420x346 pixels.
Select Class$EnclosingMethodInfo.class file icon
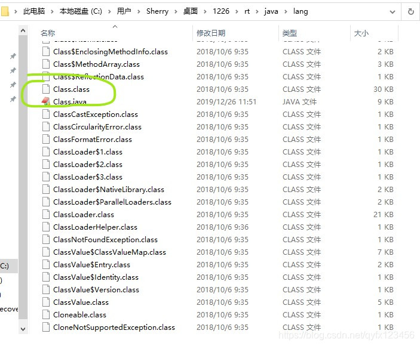pyautogui.click(x=46, y=51)
